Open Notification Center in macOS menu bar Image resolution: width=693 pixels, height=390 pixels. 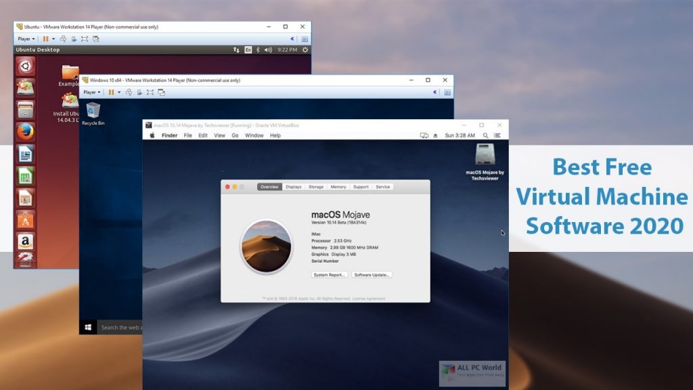[x=497, y=135]
